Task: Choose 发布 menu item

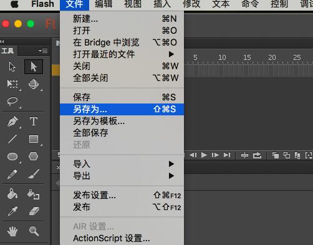Action: coord(122,207)
